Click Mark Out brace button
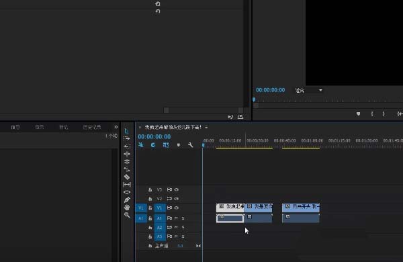The width and height of the screenshot is (403, 262). coord(384,114)
